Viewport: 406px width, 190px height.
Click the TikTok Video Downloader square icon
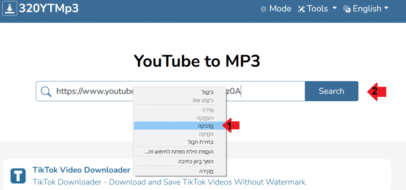(18, 176)
